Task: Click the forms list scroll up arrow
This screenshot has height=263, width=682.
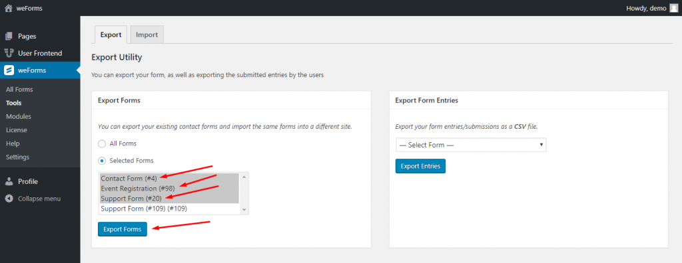Action: tap(244, 177)
